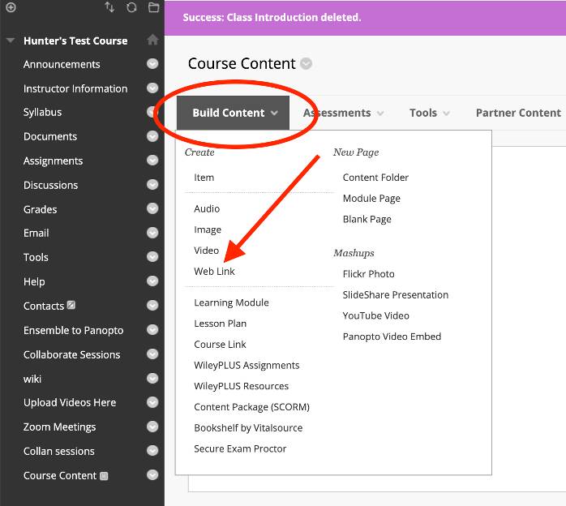
Task: Click the chevron icon beside Zoom Meetings
Action: tap(152, 427)
